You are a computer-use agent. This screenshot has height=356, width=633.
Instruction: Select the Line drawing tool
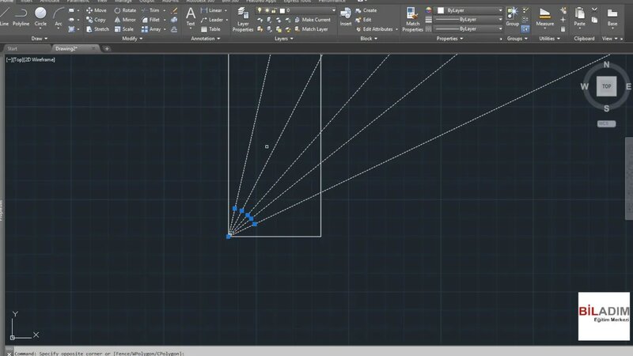pyautogui.click(x=4, y=17)
